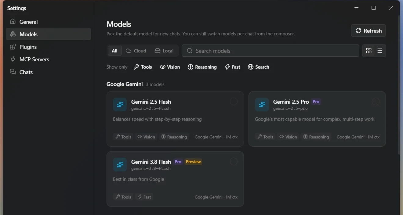This screenshot has height=215, width=403.
Task: Select Gemini 2.5 Flash as default model
Action: tap(234, 102)
